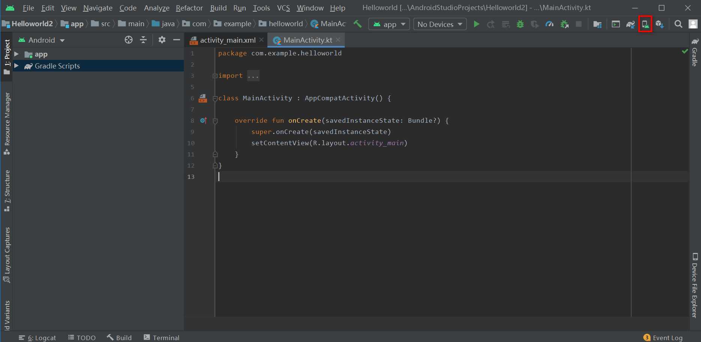Viewport: 701px width, 342px height.
Task: Hide the Project panel with minus icon
Action: pos(176,40)
